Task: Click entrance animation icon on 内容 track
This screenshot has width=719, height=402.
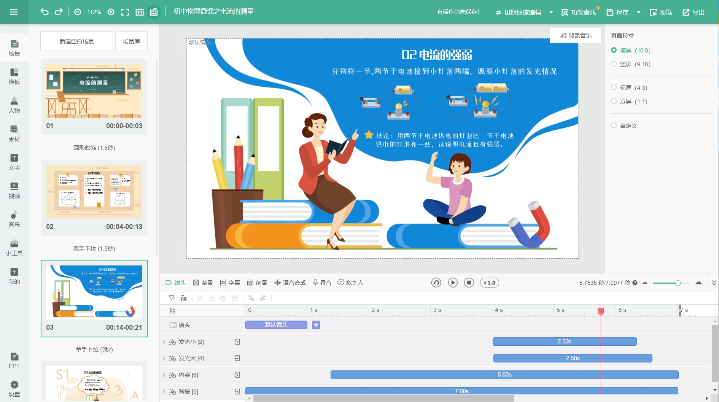Action: (237, 375)
